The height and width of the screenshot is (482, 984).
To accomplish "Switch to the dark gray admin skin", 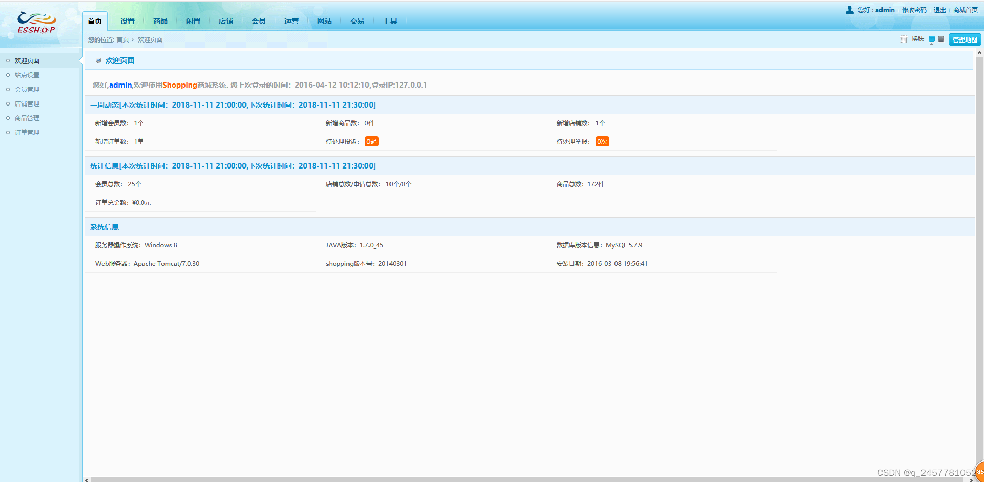I will (x=941, y=38).
